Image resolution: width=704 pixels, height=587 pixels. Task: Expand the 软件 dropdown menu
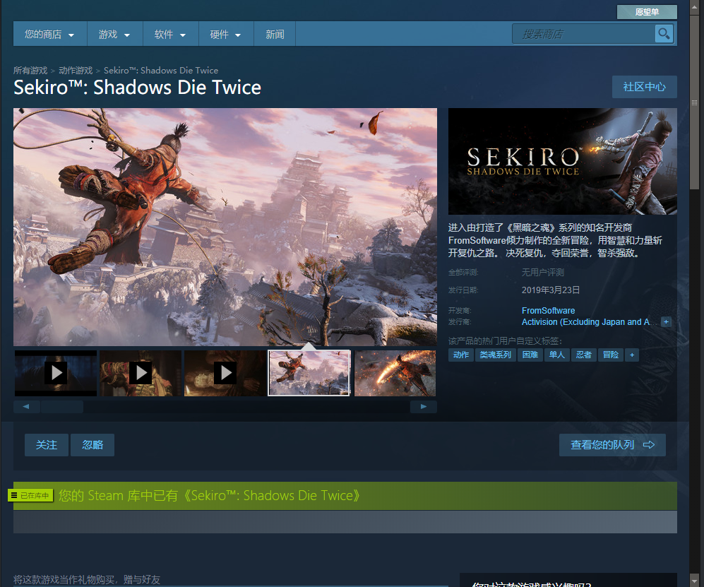coord(170,34)
